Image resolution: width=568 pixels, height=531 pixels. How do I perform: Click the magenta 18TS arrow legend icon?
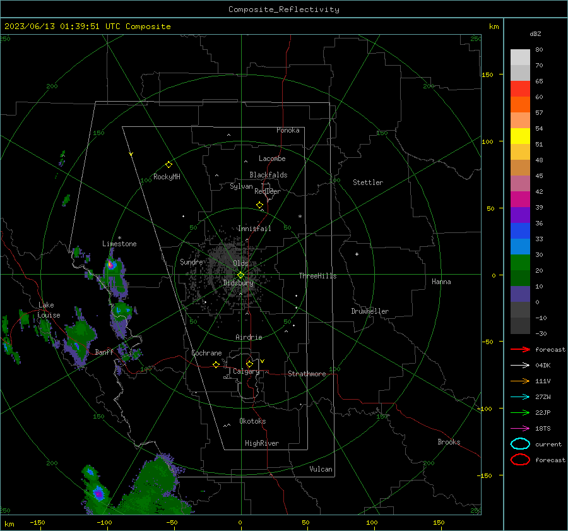[520, 429]
